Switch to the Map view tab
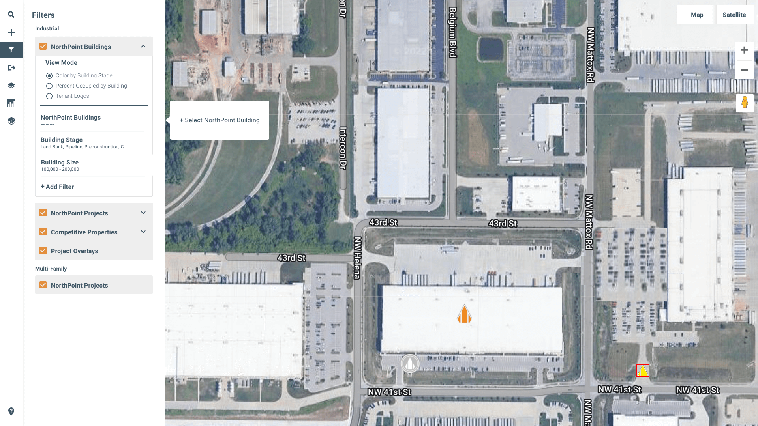The width and height of the screenshot is (758, 426). coord(696,15)
